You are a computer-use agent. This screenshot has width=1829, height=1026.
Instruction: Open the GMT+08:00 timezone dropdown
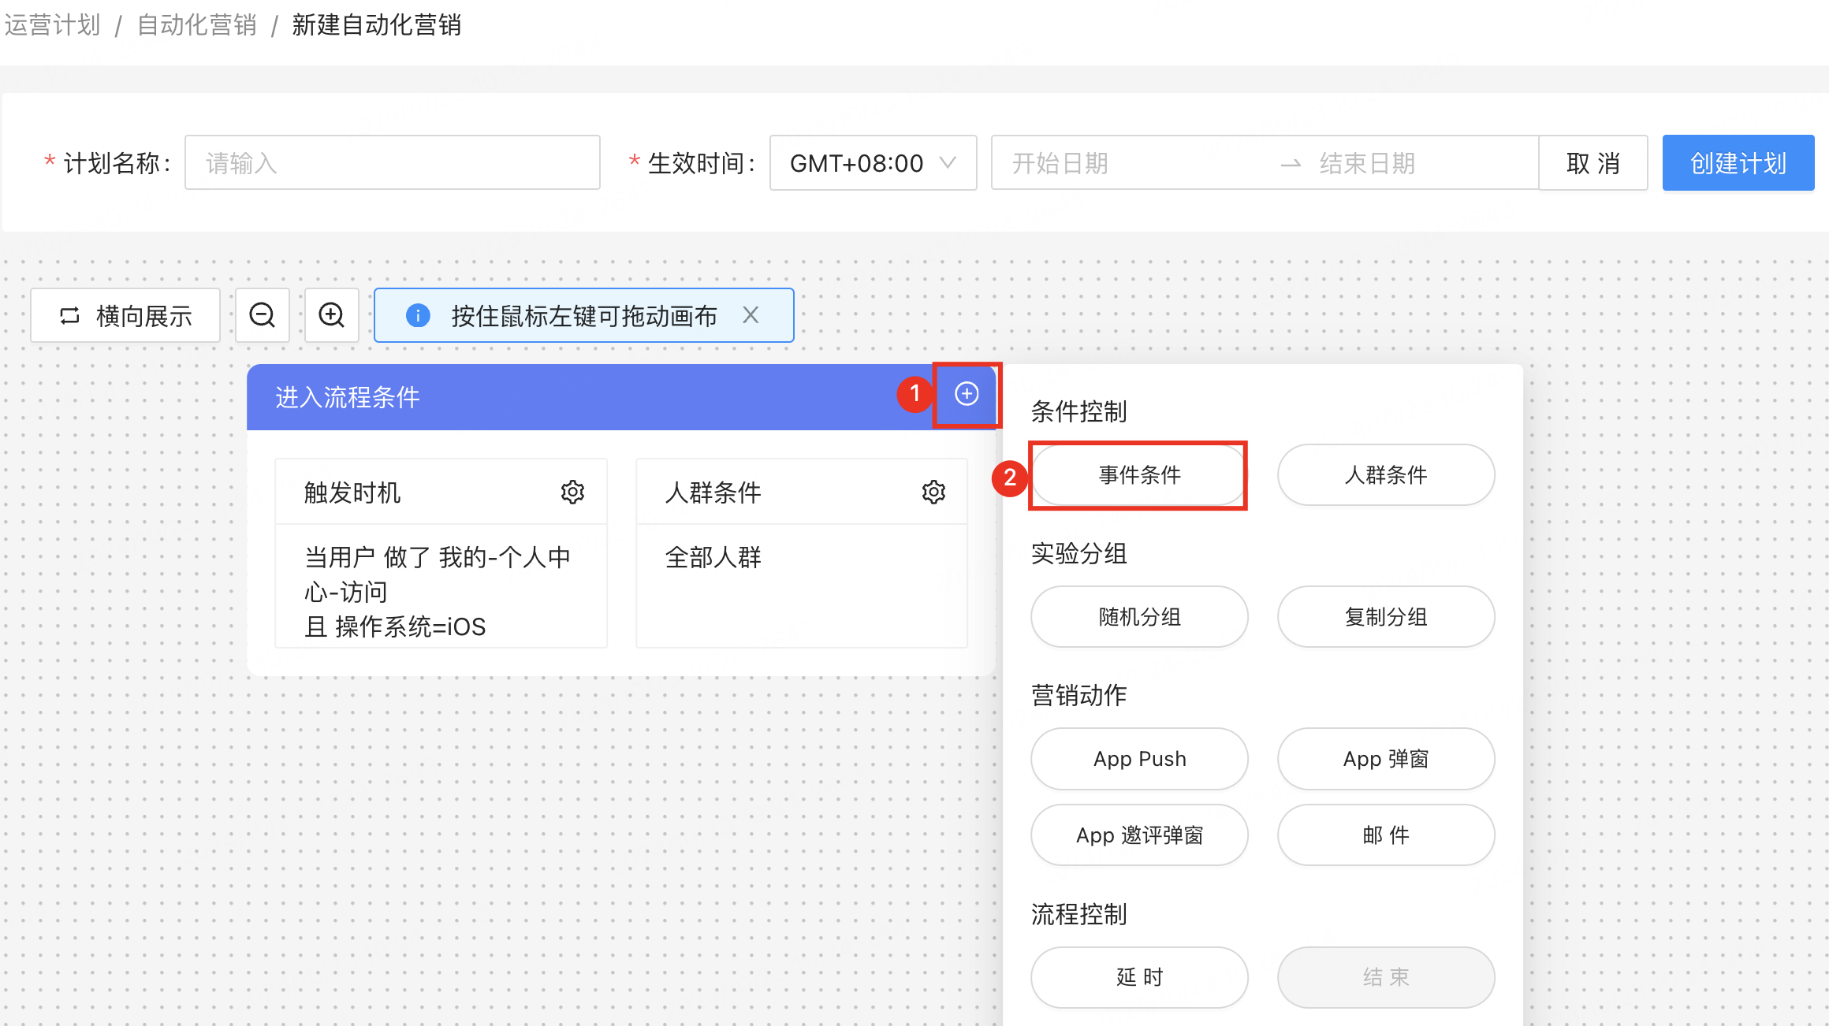click(x=874, y=162)
